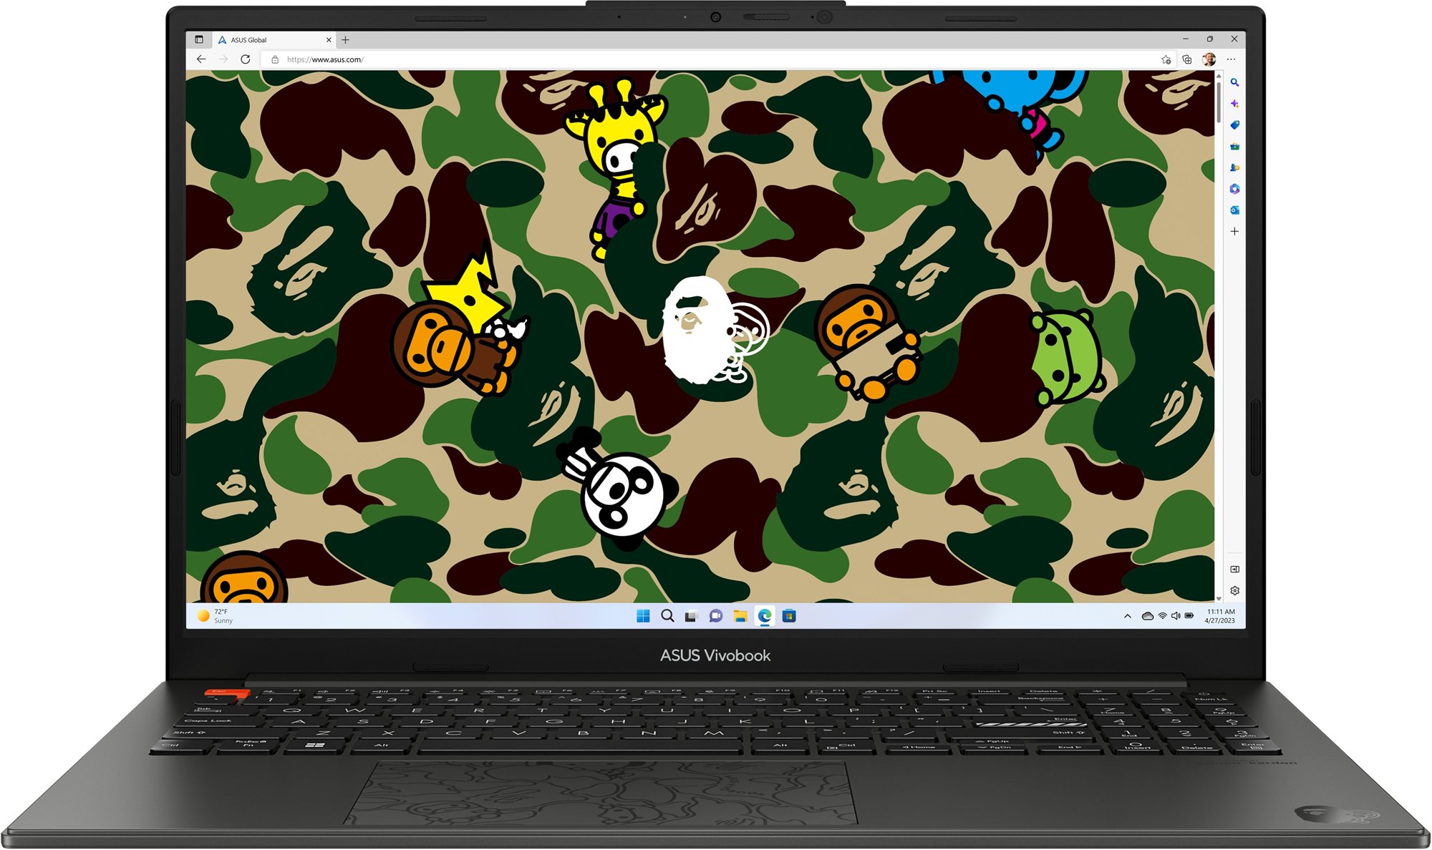Image resolution: width=1432 pixels, height=850 pixels.
Task: Open Microsoft Store from taskbar
Action: click(789, 616)
